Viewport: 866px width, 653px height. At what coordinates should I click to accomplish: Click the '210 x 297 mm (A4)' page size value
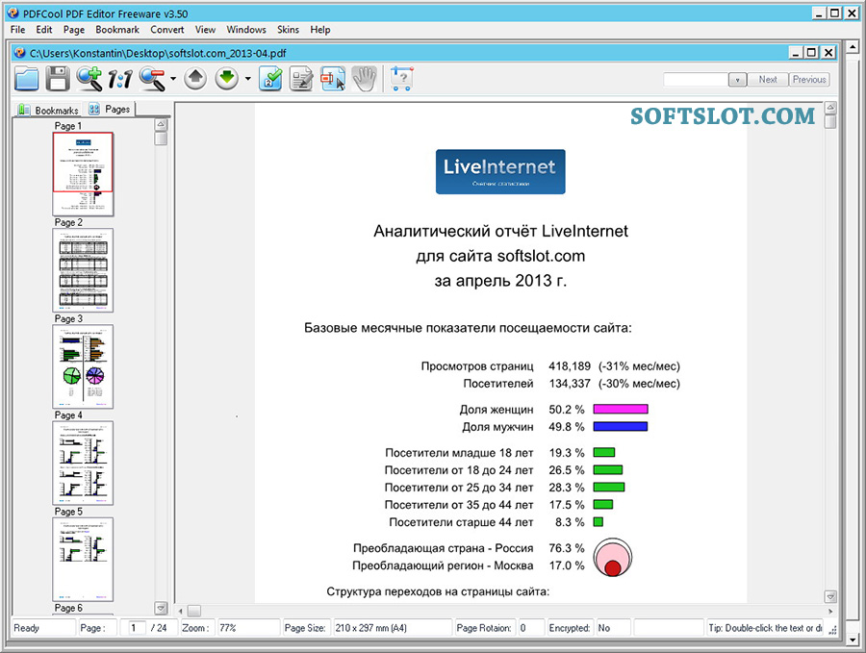point(371,628)
